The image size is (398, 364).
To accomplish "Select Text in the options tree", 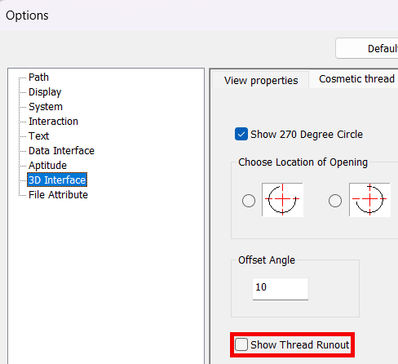I will [x=38, y=136].
